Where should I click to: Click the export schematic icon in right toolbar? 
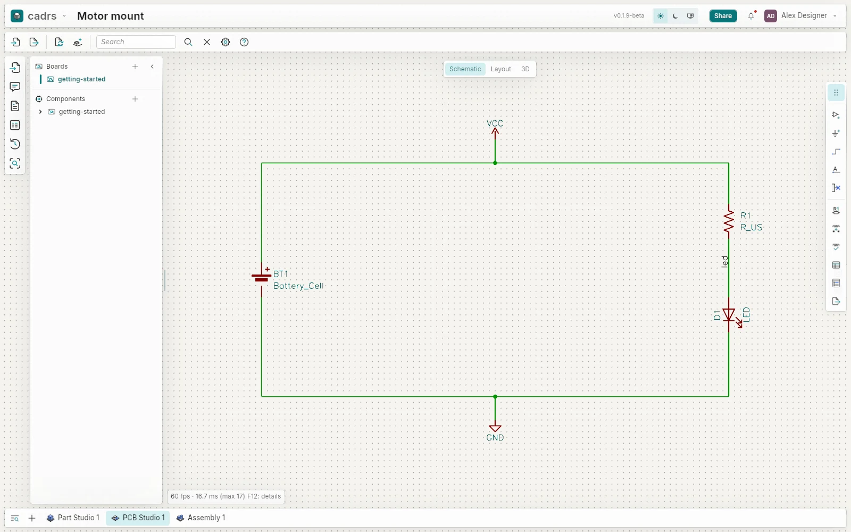tap(836, 301)
